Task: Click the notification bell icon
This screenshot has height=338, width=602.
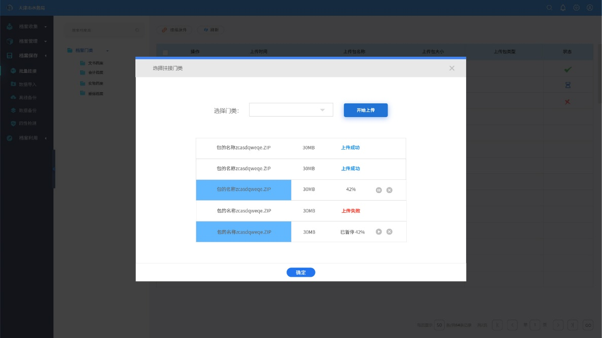Action: pos(563,8)
